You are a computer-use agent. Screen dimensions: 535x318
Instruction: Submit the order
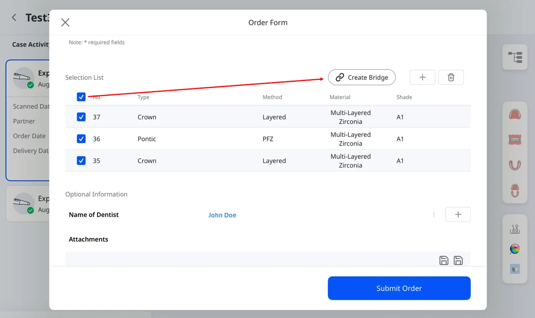(x=399, y=288)
